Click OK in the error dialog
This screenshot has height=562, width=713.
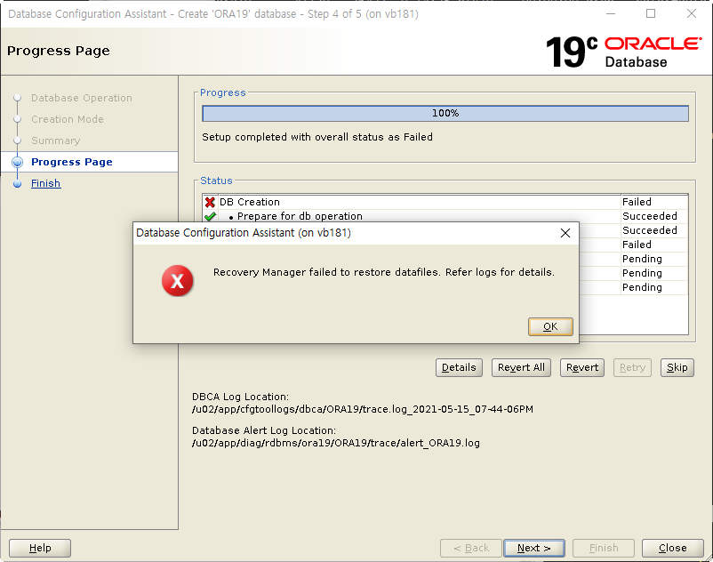[x=550, y=326]
